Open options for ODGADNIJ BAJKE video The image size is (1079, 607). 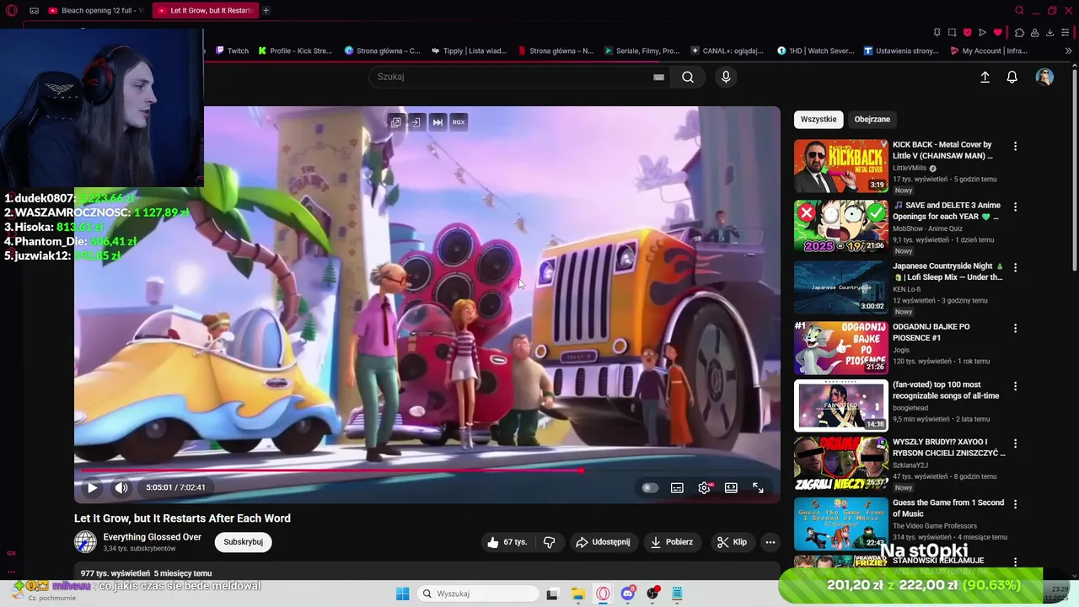pos(1015,328)
